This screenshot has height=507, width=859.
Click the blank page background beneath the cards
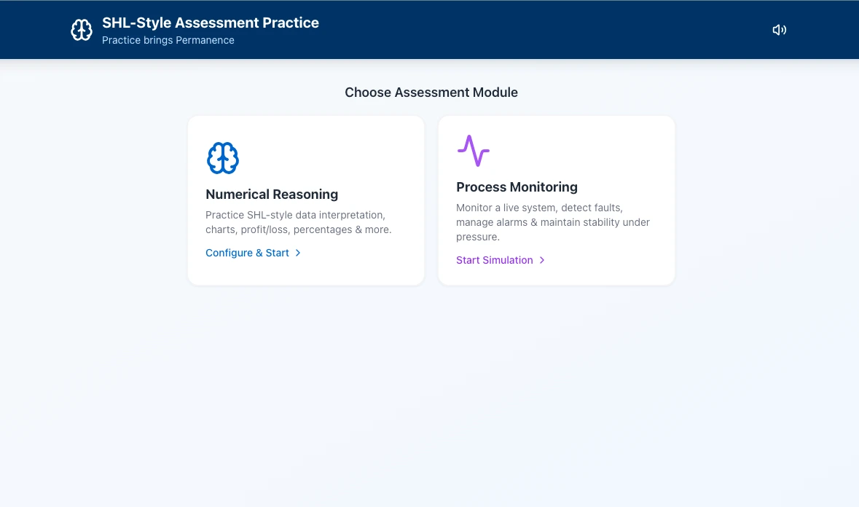[x=430, y=393]
